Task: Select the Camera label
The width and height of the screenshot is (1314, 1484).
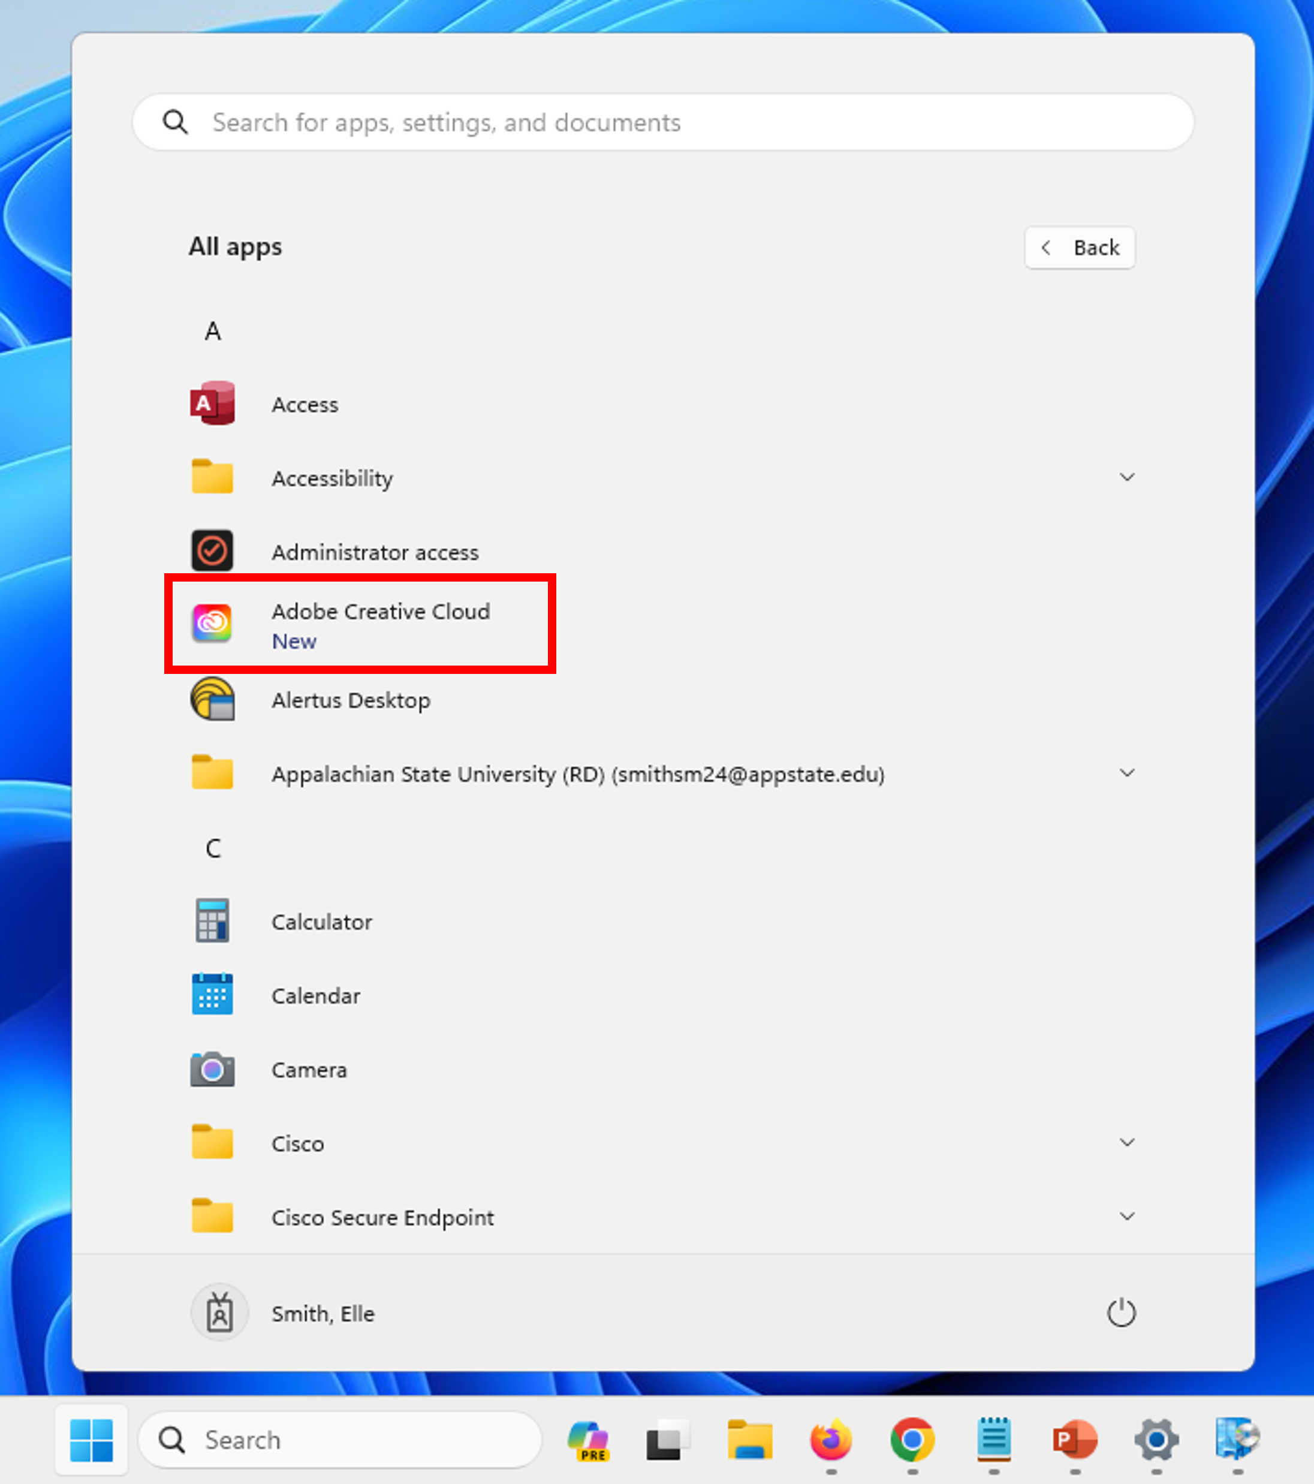Action: (x=309, y=1070)
